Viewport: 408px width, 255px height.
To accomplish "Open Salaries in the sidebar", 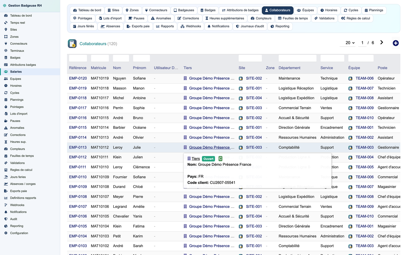I will point(30,72).
